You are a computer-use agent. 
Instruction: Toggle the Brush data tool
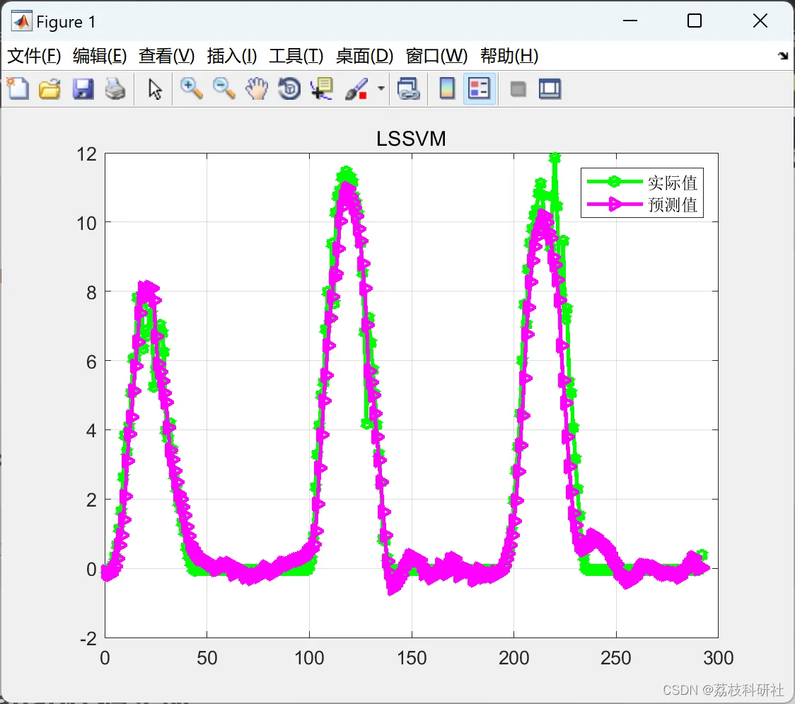point(356,89)
